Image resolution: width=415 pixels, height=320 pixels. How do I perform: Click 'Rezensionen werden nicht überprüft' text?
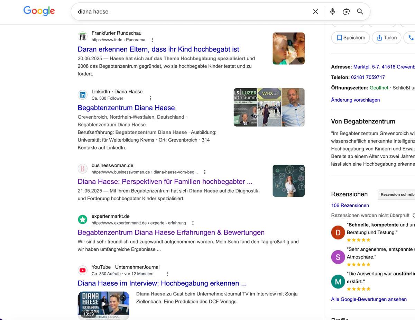tap(370, 215)
